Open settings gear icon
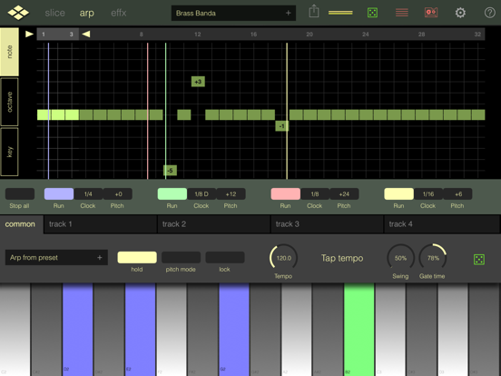Image resolution: width=501 pixels, height=376 pixels. point(460,13)
